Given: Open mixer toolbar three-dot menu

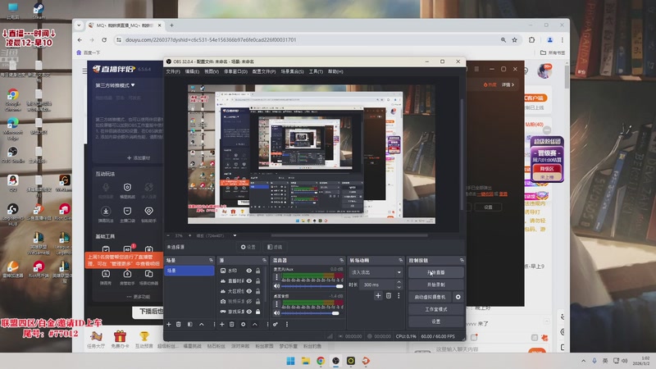Looking at the screenshot, I should click(x=286, y=324).
